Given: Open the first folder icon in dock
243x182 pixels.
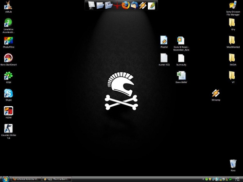Looking at the screenshot, I should coord(100,5).
